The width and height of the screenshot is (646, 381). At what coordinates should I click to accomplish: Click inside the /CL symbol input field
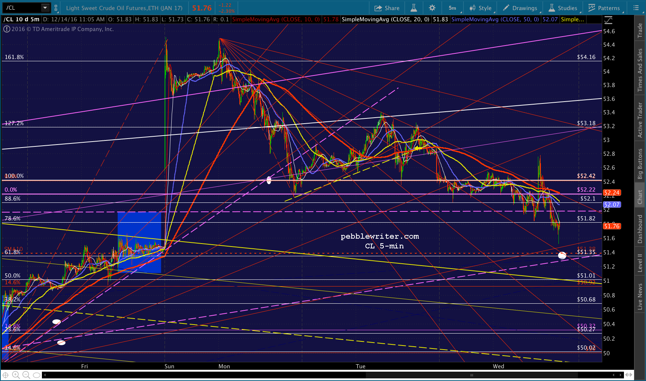tap(22, 7)
